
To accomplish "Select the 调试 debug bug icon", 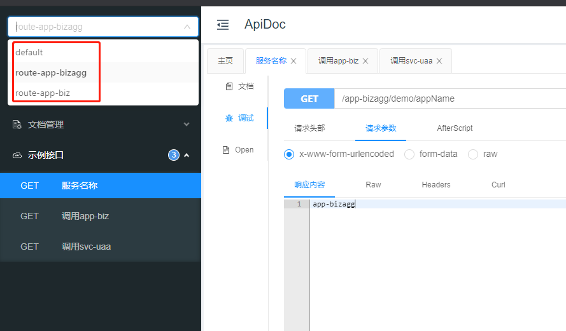I will pyautogui.click(x=229, y=118).
